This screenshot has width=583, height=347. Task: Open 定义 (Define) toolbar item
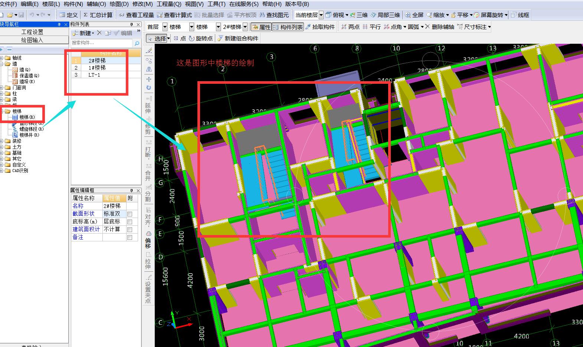68,15
